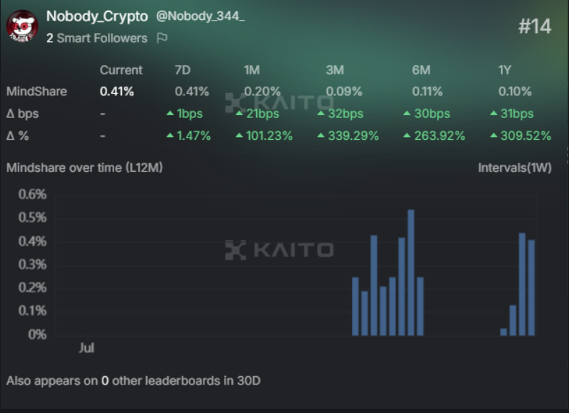Click the green arrow beside 339.29%
This screenshot has width=569, height=413.
[321, 136]
